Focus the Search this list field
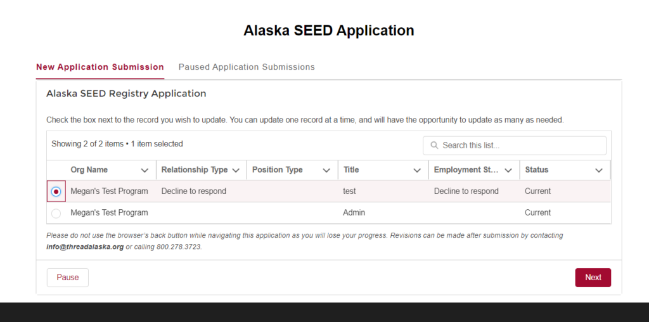The image size is (649, 322). 515,145
